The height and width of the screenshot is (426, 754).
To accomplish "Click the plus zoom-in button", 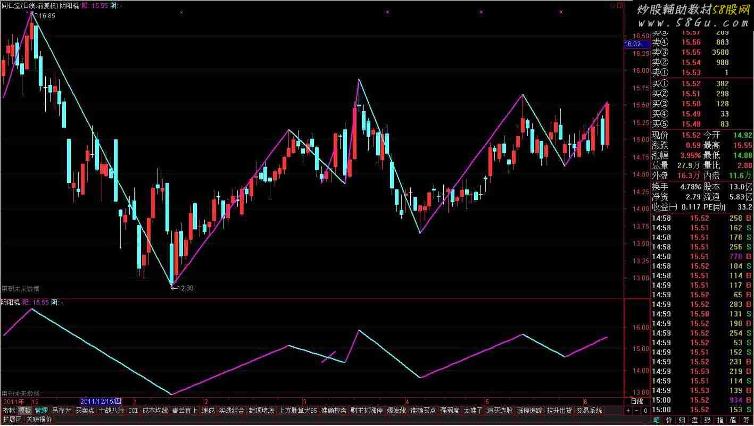I will pos(628,411).
